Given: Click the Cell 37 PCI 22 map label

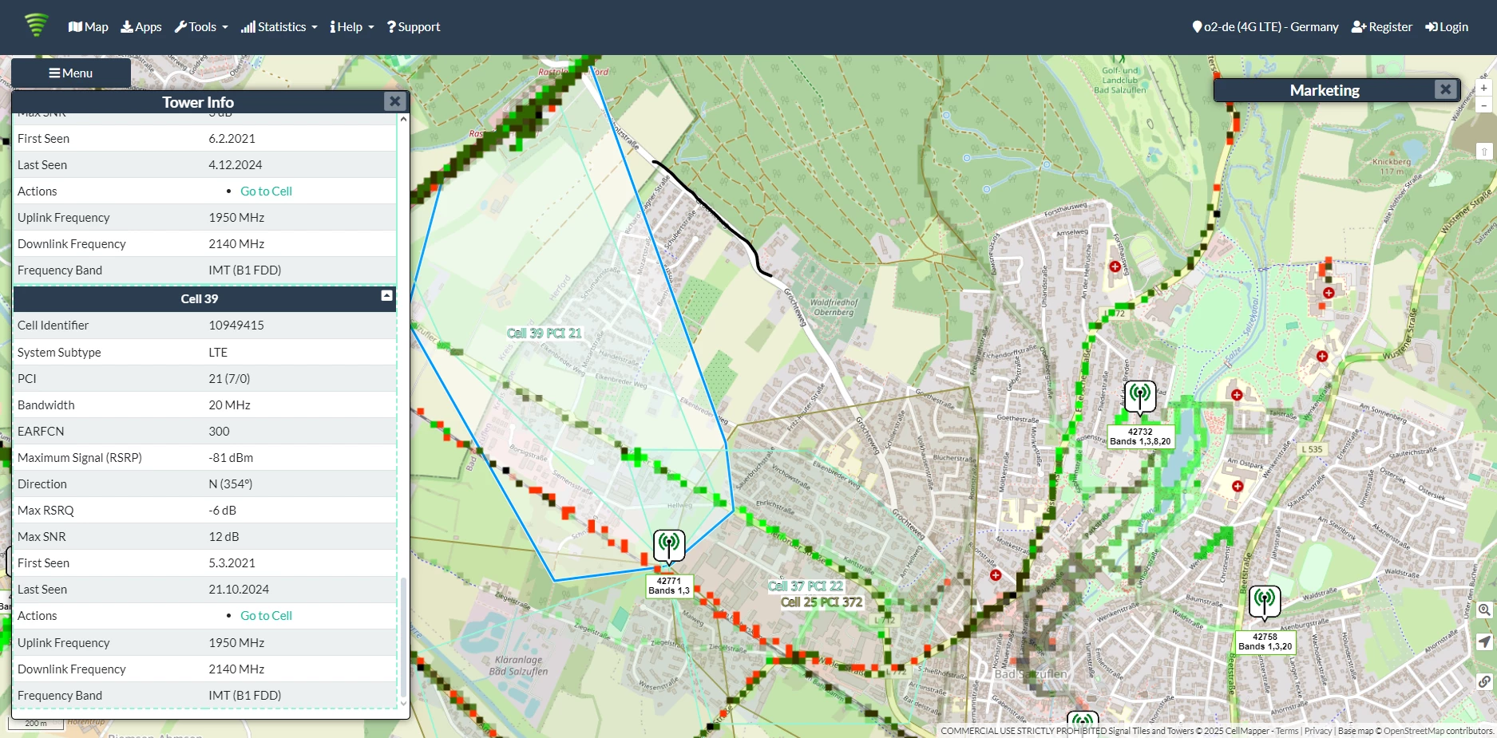Looking at the screenshot, I should (x=806, y=586).
